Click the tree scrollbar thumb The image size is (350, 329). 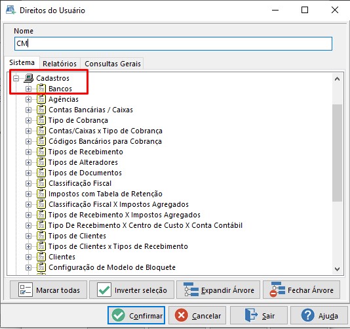click(337, 153)
